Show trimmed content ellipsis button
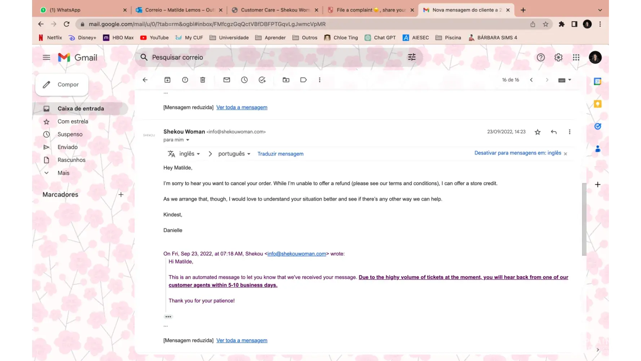Viewport: 641px width, 361px height. coord(168,317)
